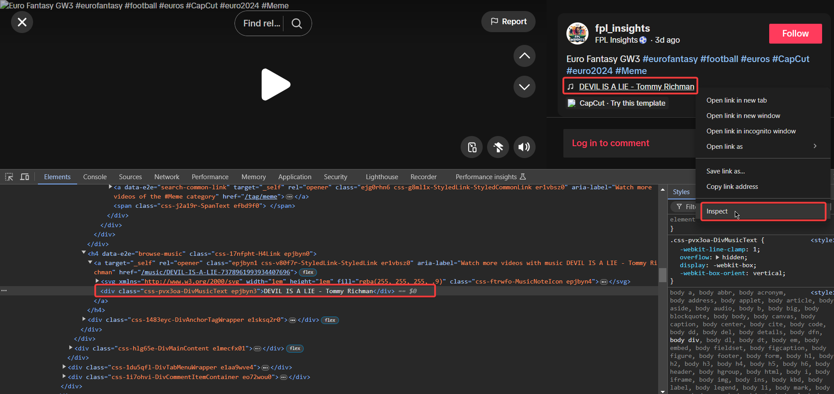Switch to the Application tab

pos(295,177)
